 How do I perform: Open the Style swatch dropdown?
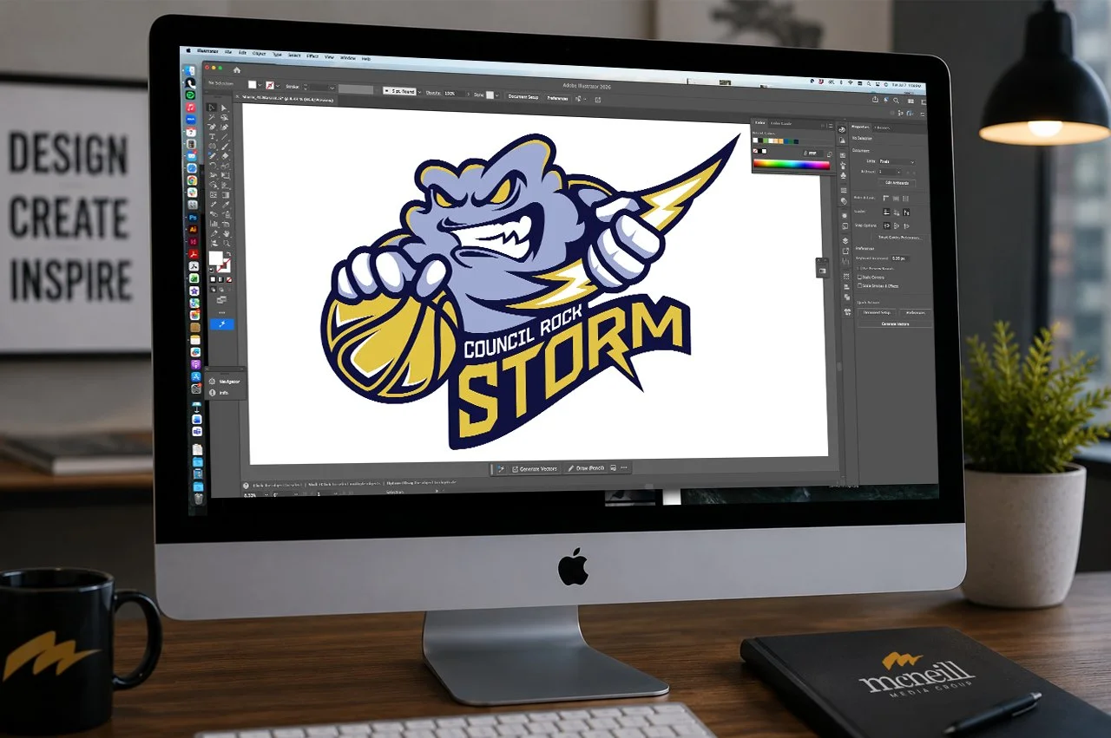click(x=497, y=95)
